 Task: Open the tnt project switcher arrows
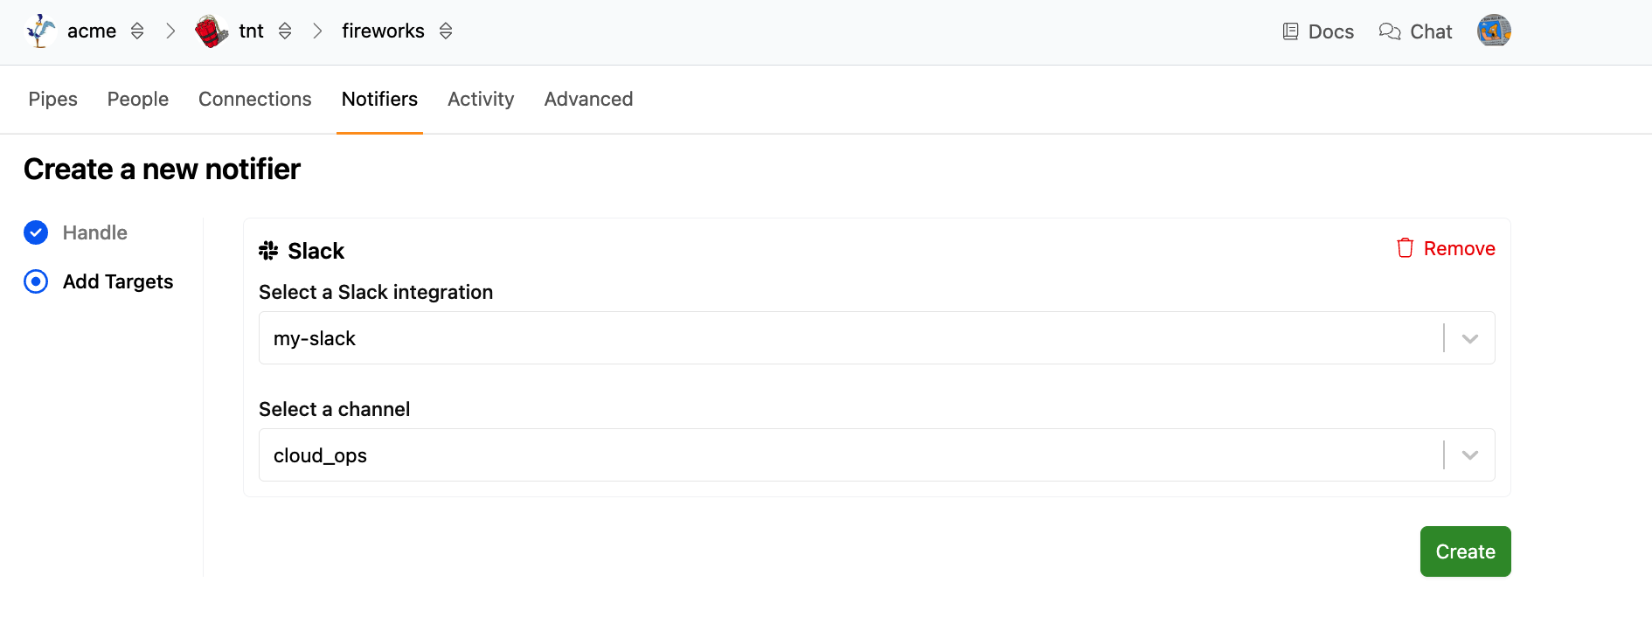[285, 31]
